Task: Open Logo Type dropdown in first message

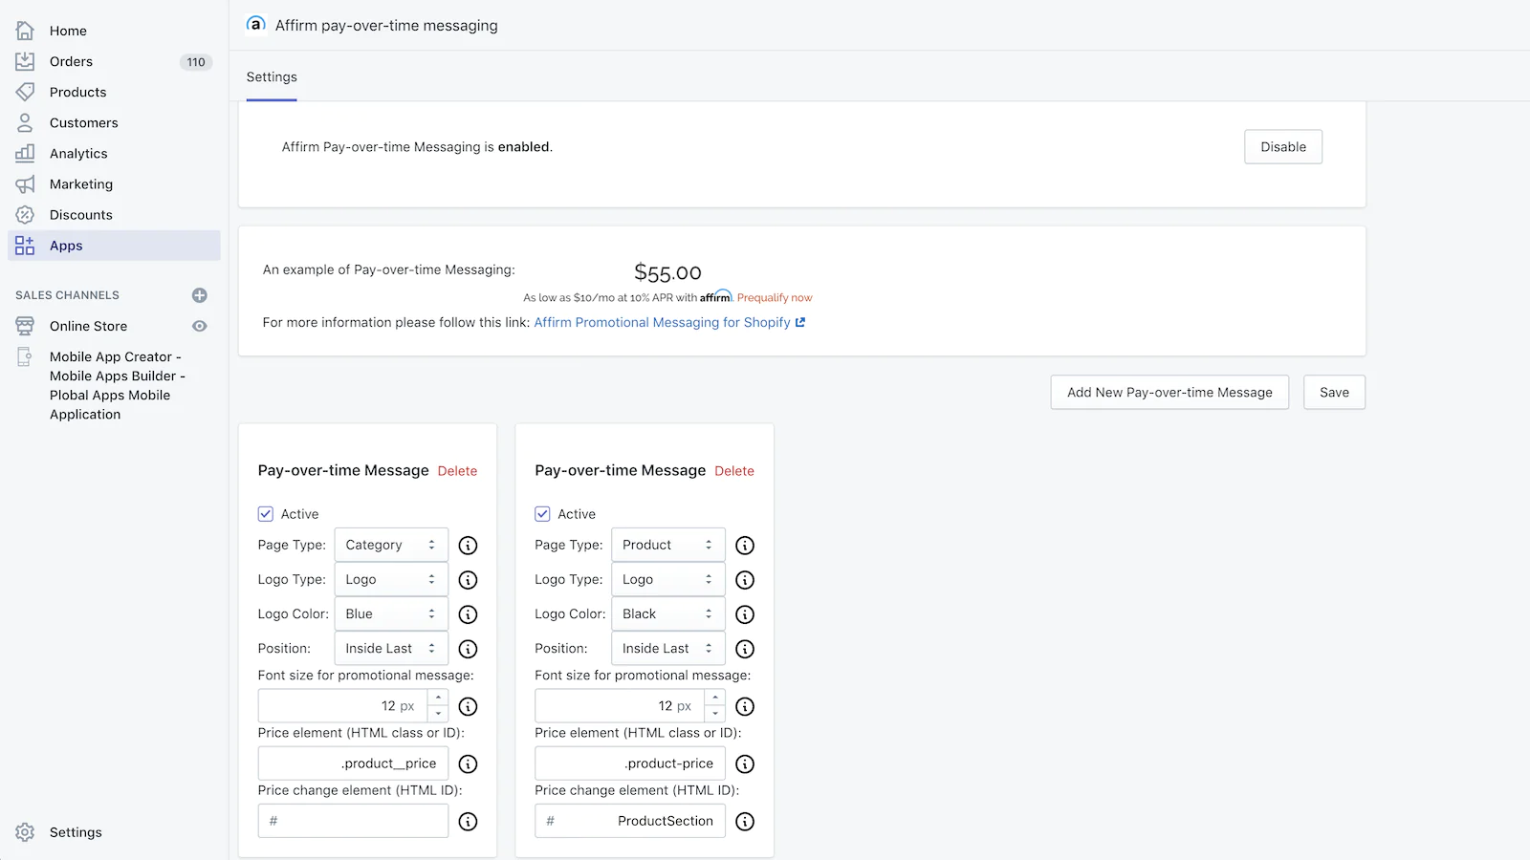Action: [x=391, y=579]
